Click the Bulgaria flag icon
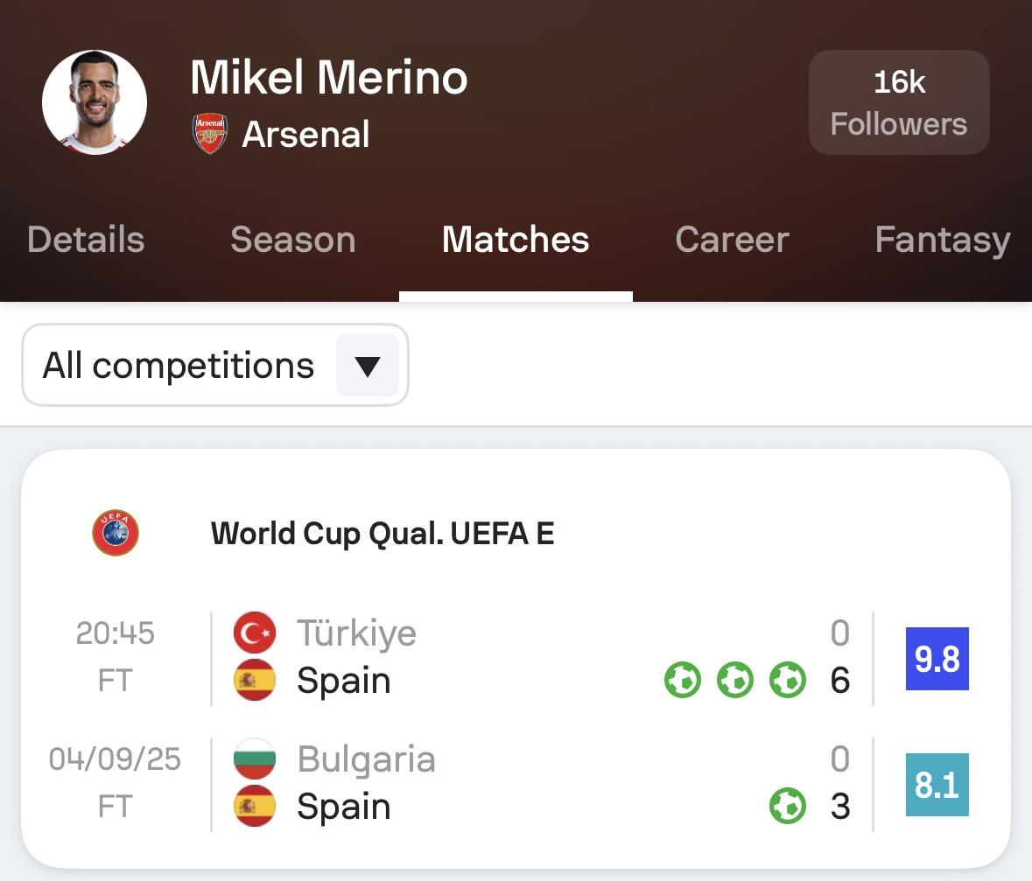 coord(254,759)
